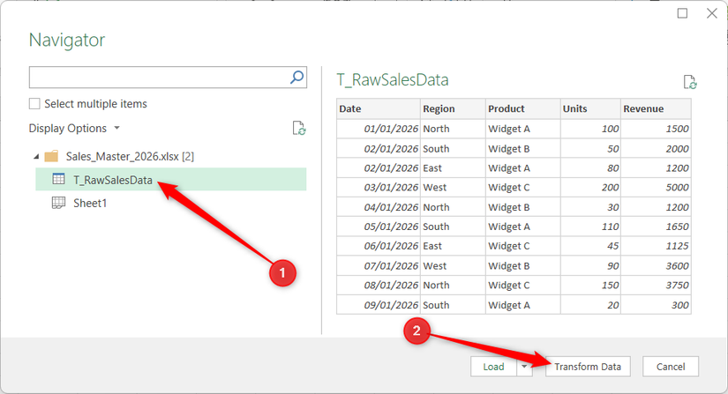Screen dimensions: 728x394
Task: Click the Product column header
Action: point(523,108)
